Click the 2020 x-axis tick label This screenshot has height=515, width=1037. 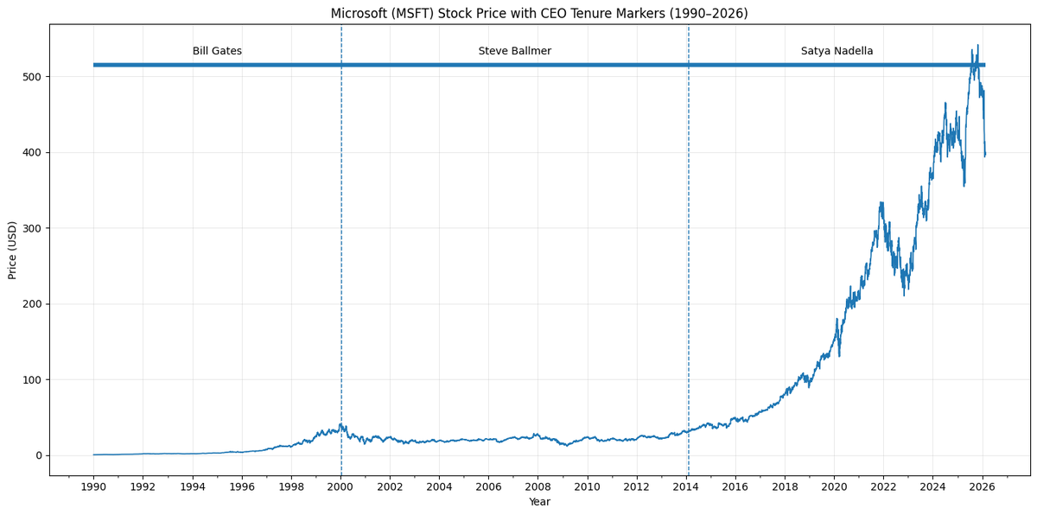[834, 486]
